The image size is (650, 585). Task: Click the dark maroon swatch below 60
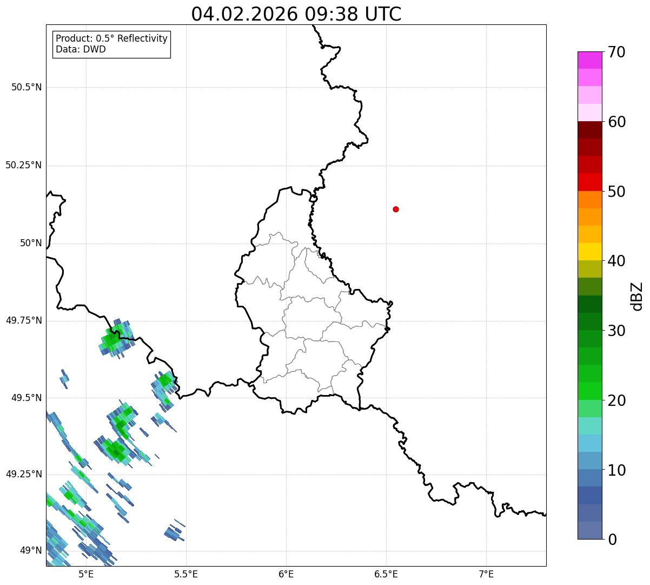(x=589, y=130)
